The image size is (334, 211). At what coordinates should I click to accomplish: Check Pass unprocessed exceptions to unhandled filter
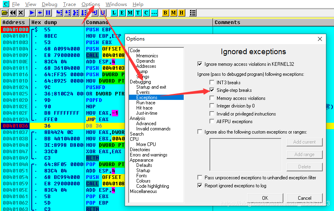tap(200, 177)
